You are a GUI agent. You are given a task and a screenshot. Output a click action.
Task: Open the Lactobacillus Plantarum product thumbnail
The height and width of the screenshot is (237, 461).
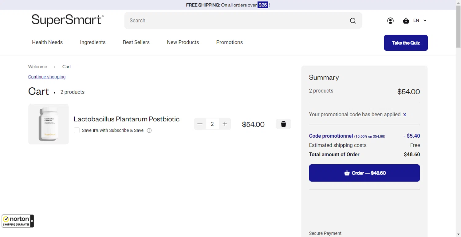click(49, 124)
